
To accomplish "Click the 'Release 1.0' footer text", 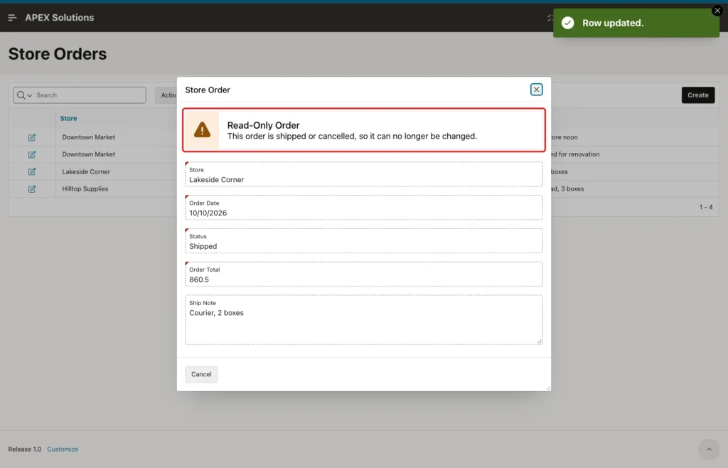I will click(x=25, y=449).
